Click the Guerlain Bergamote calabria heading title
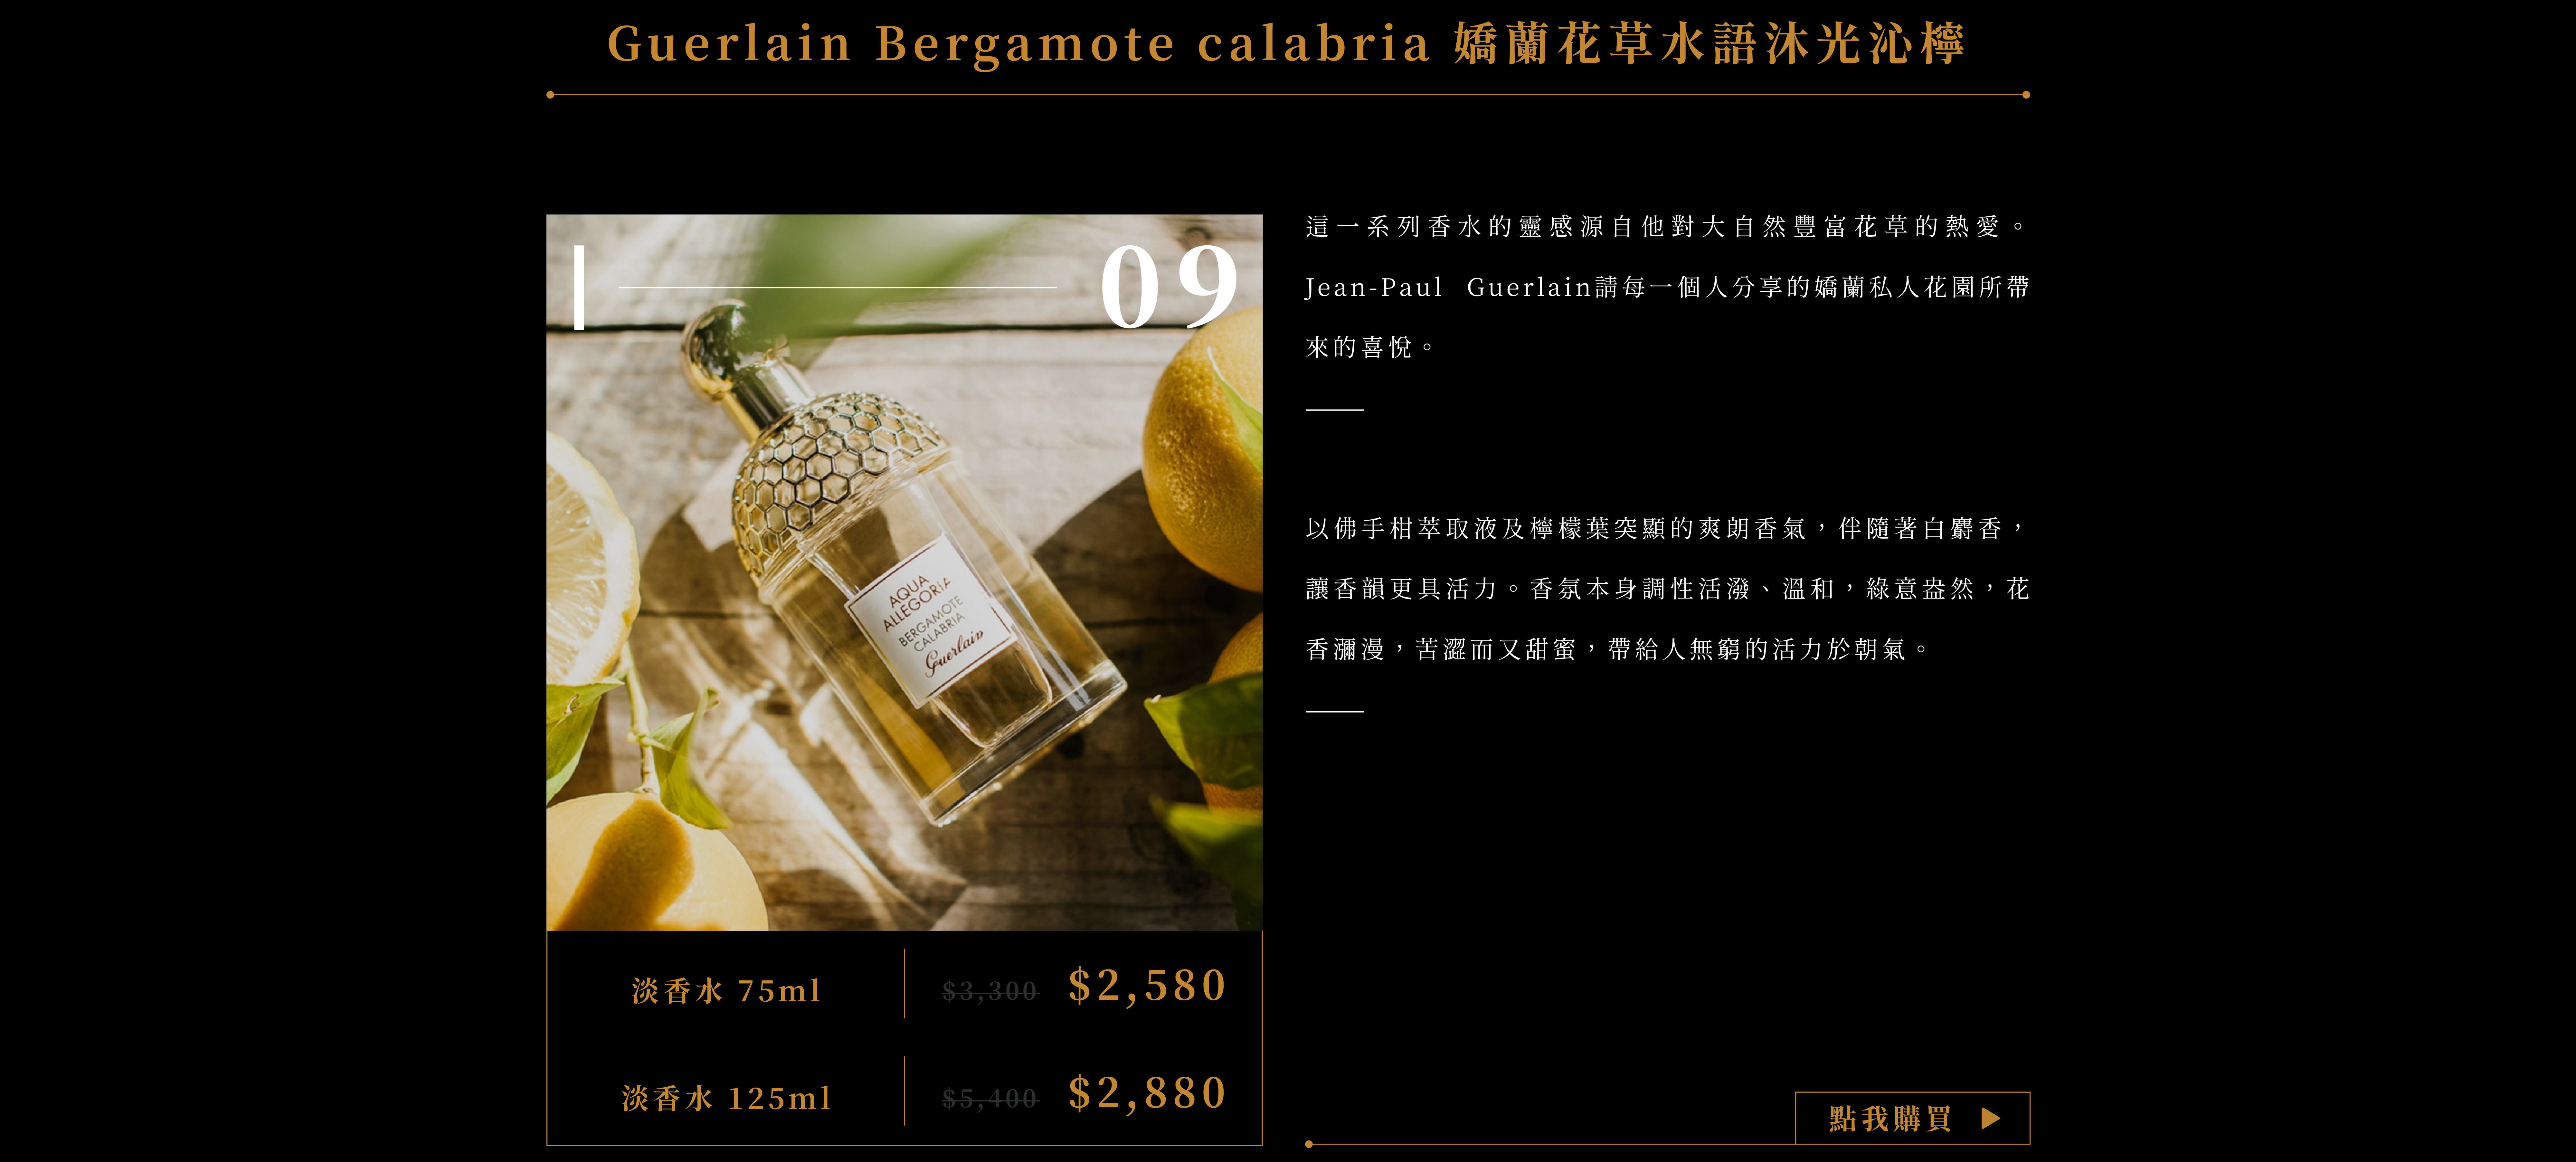This screenshot has height=1162, width=2576. point(1287,44)
